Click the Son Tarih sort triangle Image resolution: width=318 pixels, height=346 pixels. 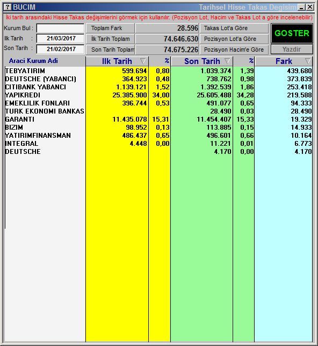coord(227,61)
